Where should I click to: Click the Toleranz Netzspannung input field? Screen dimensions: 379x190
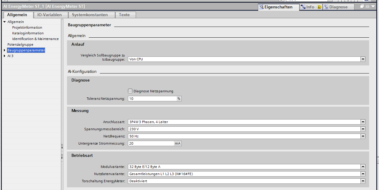coord(152,99)
